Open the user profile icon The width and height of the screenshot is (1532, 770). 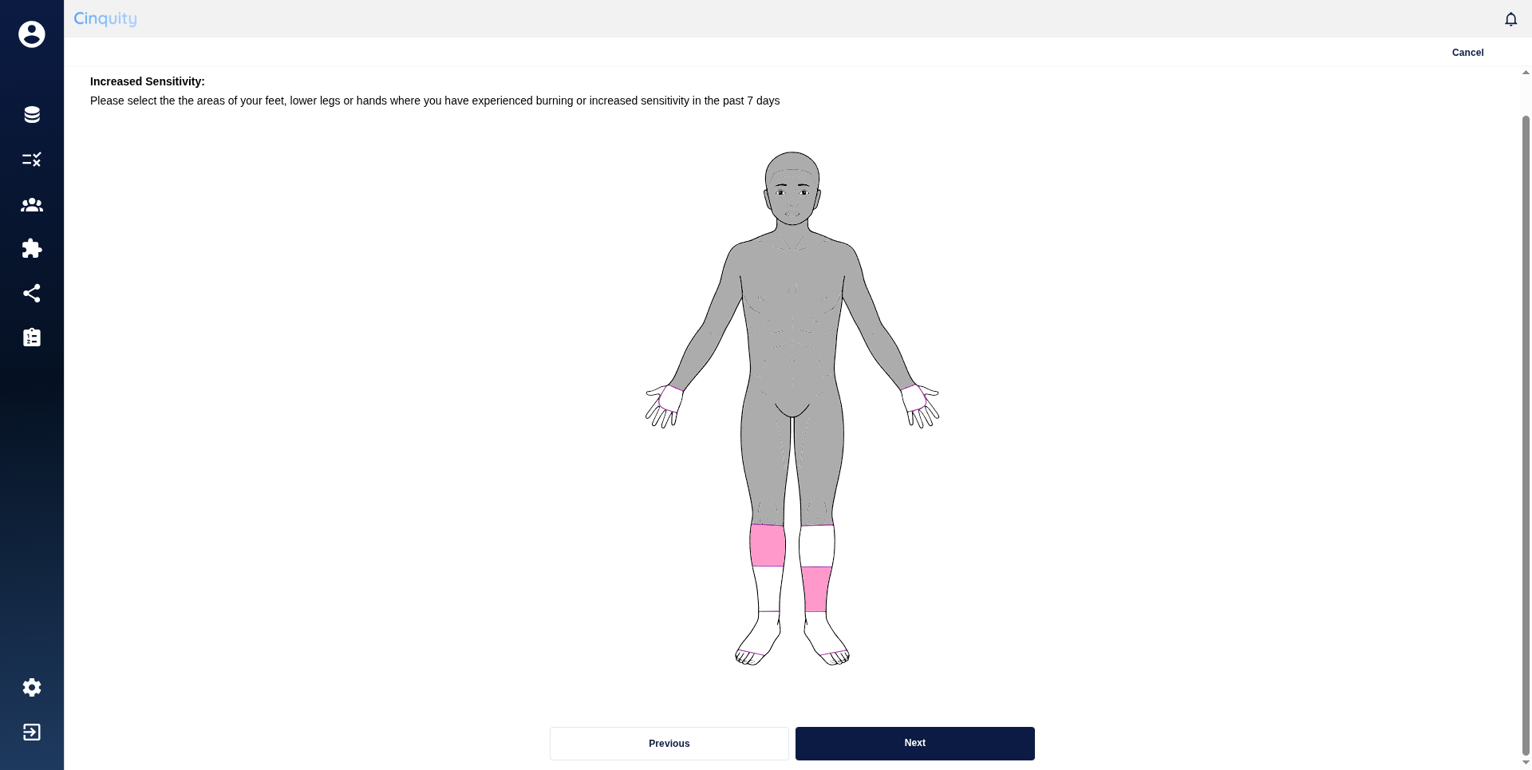point(32,34)
